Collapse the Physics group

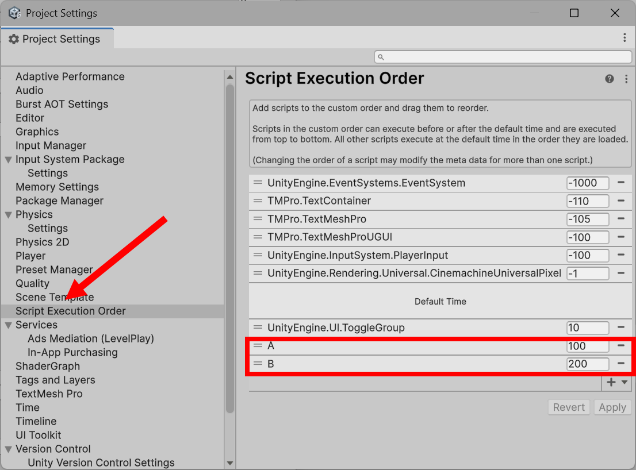pyautogui.click(x=8, y=215)
